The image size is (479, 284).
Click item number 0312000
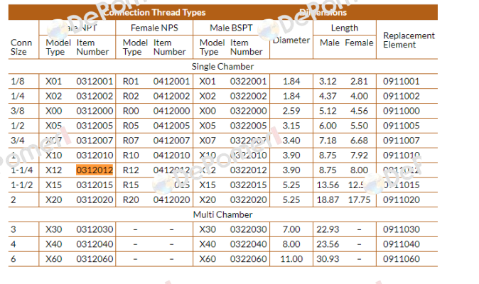pyautogui.click(x=95, y=111)
